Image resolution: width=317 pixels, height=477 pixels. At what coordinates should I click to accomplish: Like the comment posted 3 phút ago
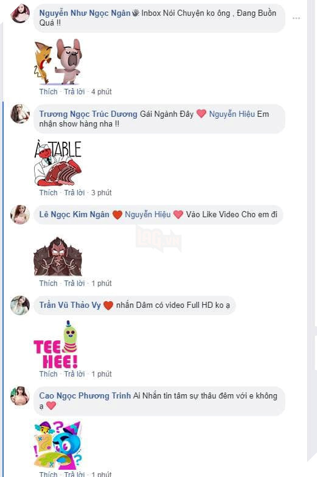[49, 192]
